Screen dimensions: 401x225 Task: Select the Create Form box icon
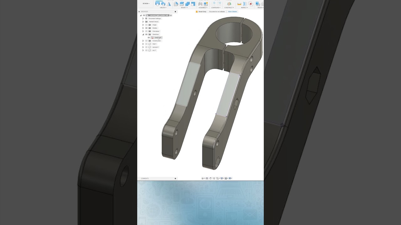[163, 4]
